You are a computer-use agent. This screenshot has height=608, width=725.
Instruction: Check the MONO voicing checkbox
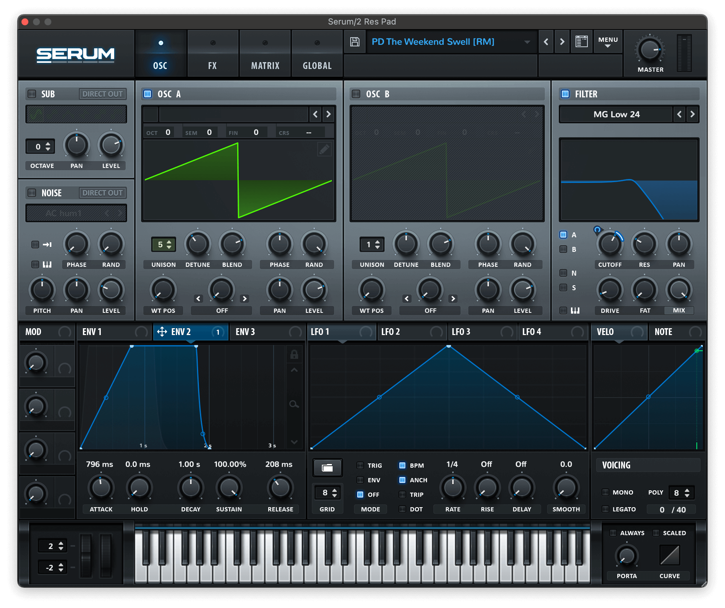click(605, 492)
